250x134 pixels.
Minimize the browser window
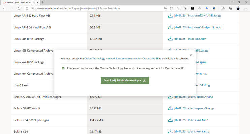[x=231, y=2]
